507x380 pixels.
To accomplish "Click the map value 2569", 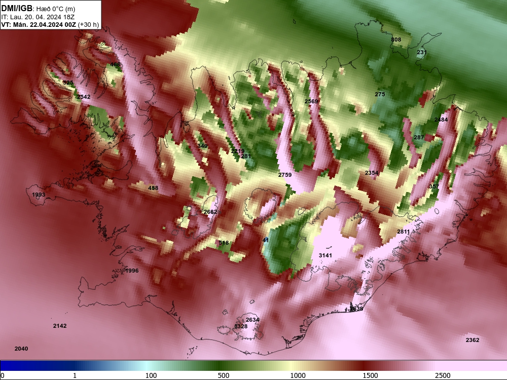I will click(311, 101).
